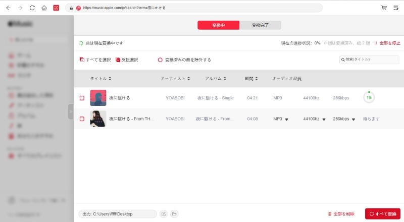The image size is (404, 222).
Task: Click duration 04:21
Action: click(x=252, y=98)
